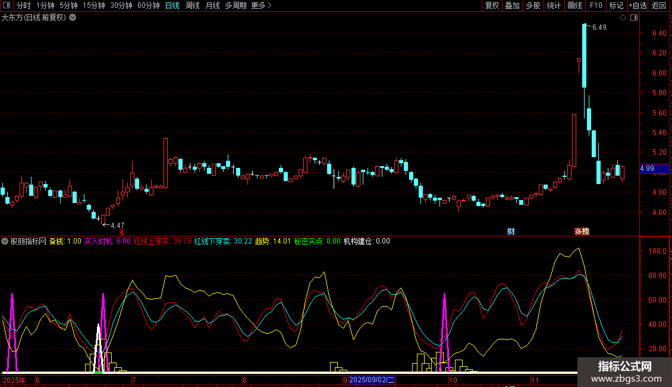This screenshot has height=387, width=672.
Task: Switch to 分时 intraday view
Action: (x=24, y=5)
